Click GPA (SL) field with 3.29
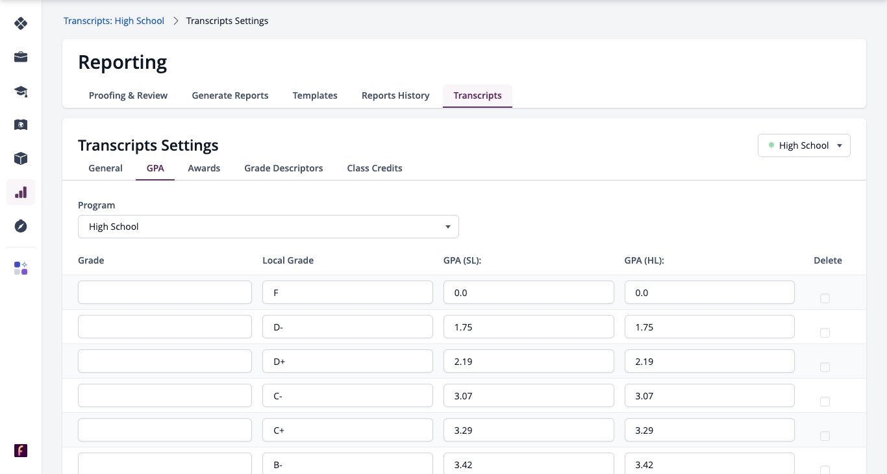The image size is (887, 474). tap(529, 430)
